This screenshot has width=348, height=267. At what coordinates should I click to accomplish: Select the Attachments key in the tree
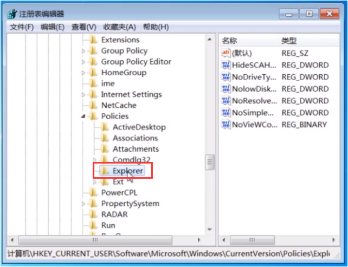click(x=136, y=149)
